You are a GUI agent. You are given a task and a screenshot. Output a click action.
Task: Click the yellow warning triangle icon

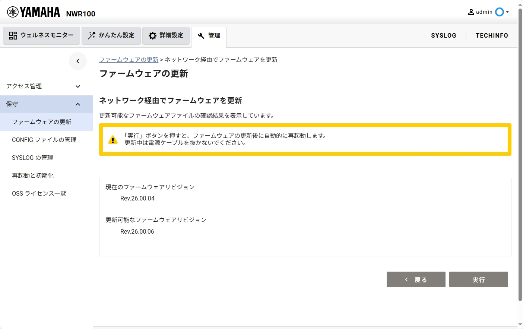click(112, 140)
